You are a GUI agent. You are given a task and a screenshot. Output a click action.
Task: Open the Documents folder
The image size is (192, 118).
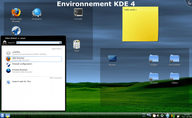pyautogui.click(x=174, y=60)
